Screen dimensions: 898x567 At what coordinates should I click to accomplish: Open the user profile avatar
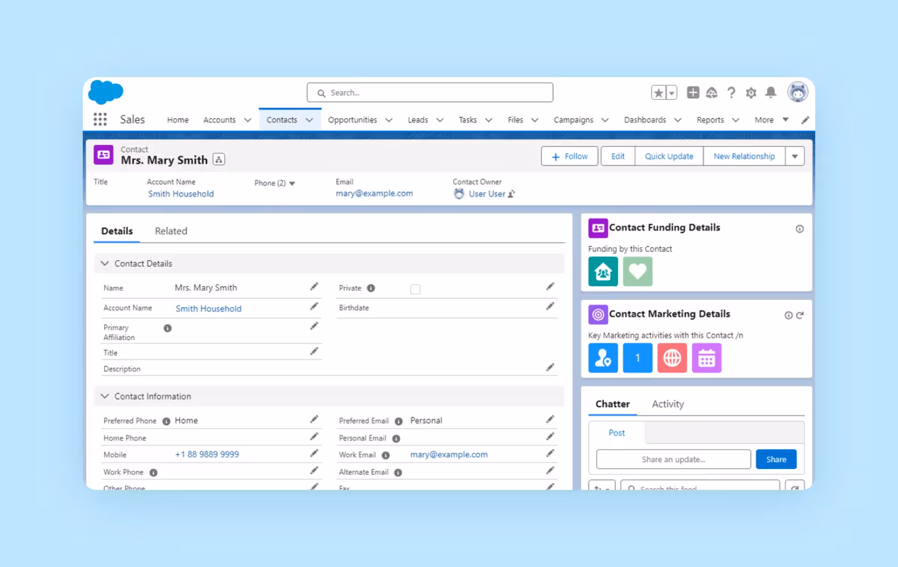click(797, 92)
